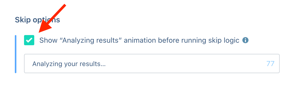Viewport: 294px width, 94px height.
Task: Select the 77 character counter
Action: click(x=270, y=64)
